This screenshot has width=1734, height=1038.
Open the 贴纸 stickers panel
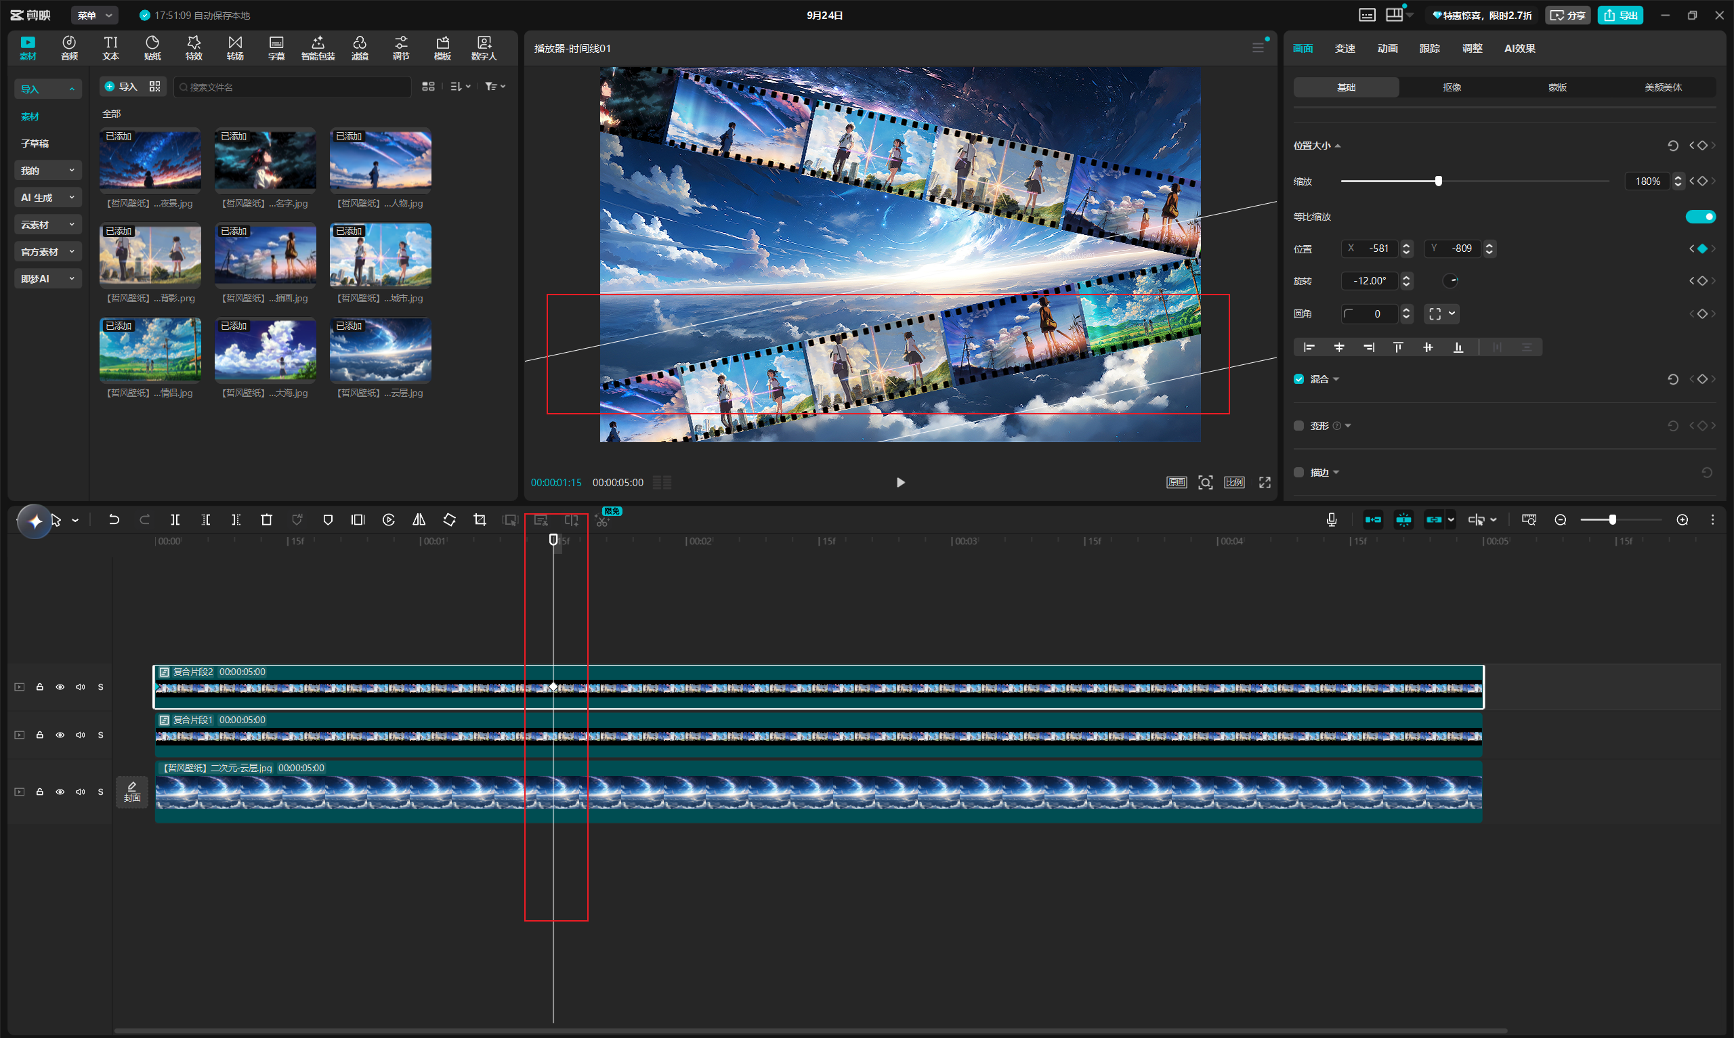152,47
